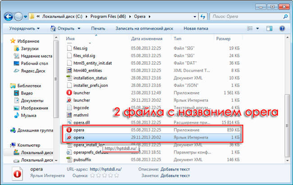293x185 pixels.
Task: Select installer_prefs.json file
Action: click(91, 86)
